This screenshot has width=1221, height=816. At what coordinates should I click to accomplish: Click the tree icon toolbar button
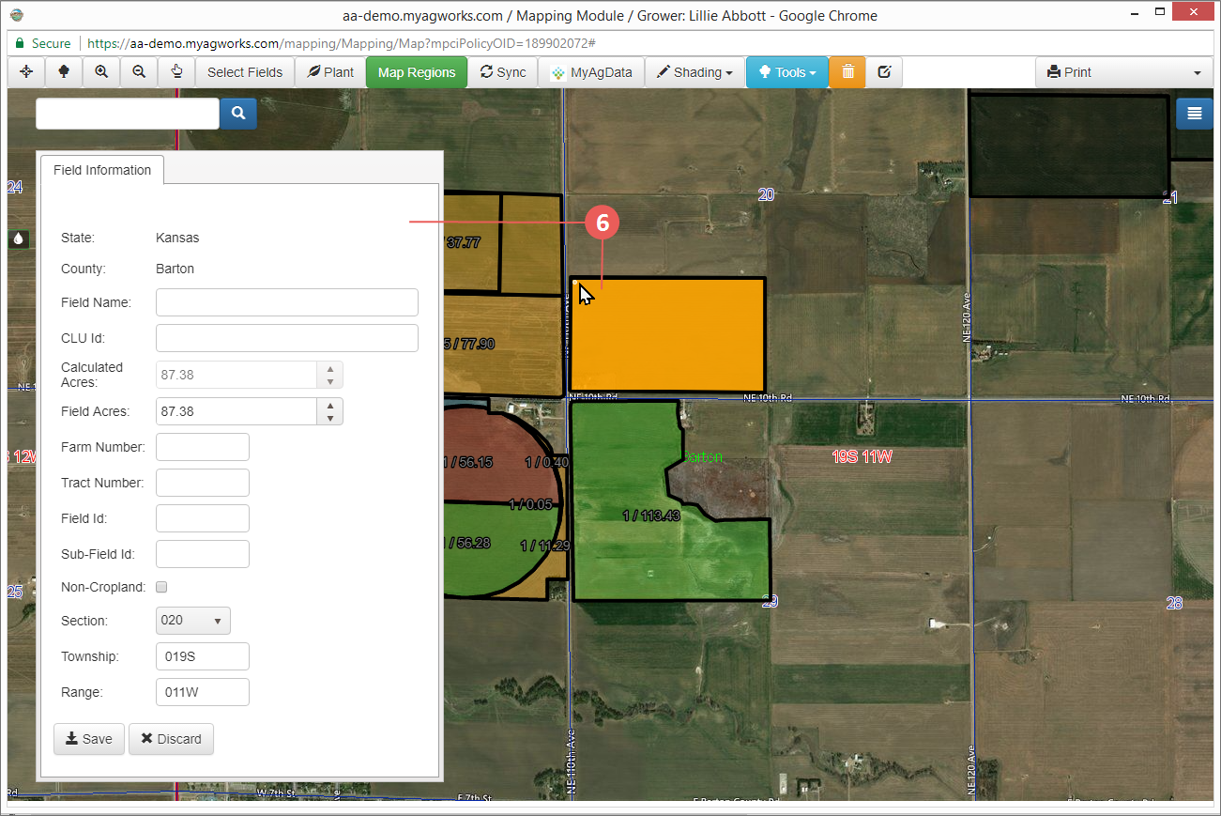(x=64, y=72)
